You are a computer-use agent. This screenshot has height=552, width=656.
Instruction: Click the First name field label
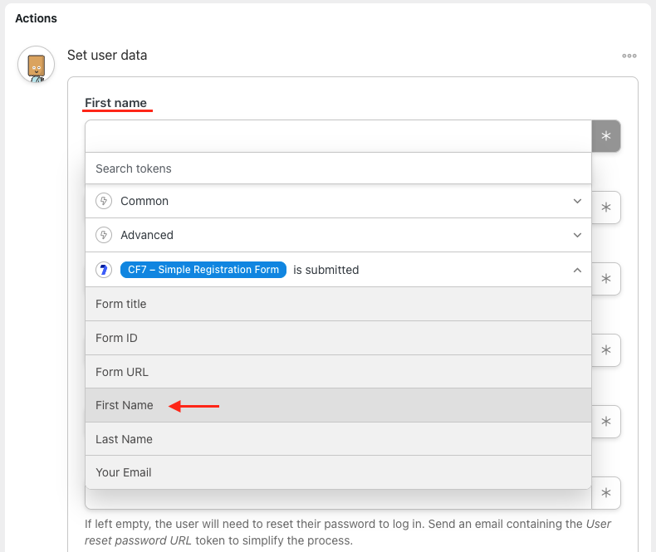pyautogui.click(x=116, y=103)
